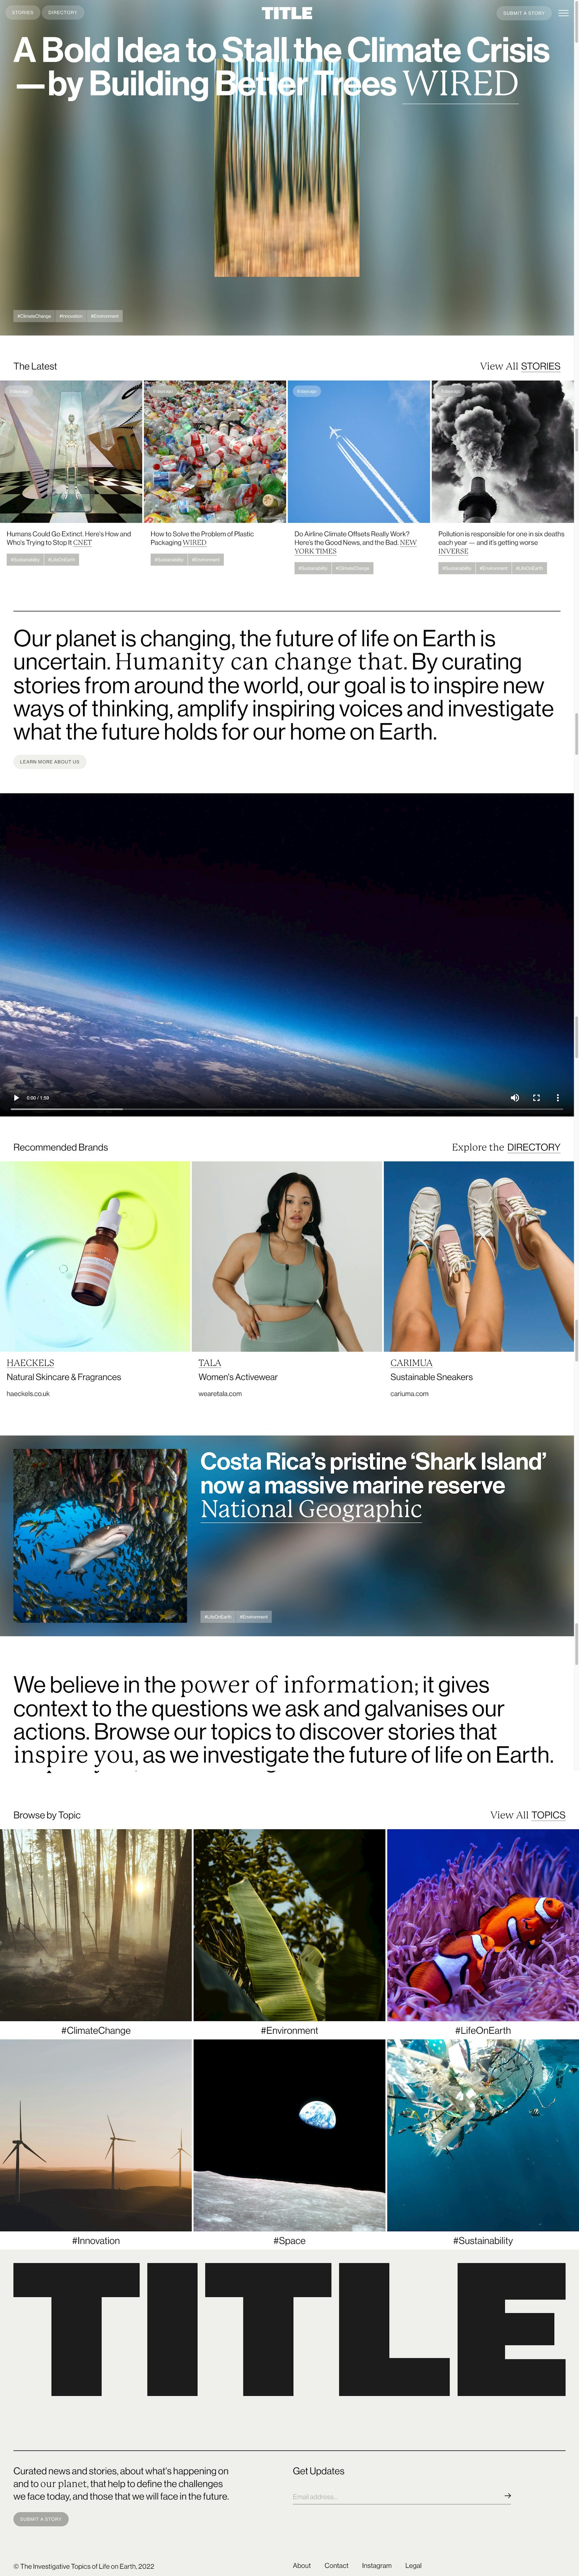Open the plastic packaging story thumbnail
This screenshot has width=579, height=2576.
click(215, 451)
